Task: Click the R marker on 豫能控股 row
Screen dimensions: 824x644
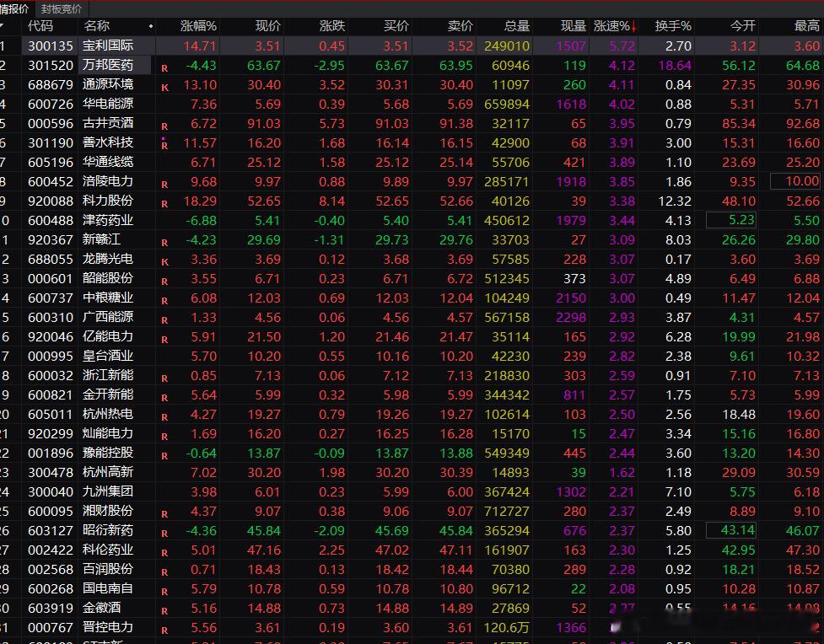Action: point(164,456)
